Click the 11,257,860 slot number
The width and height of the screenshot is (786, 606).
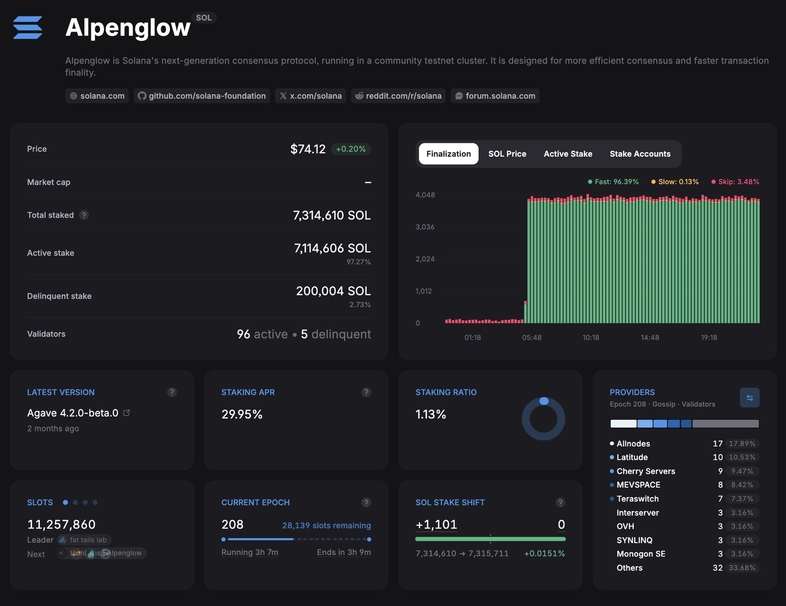point(61,524)
